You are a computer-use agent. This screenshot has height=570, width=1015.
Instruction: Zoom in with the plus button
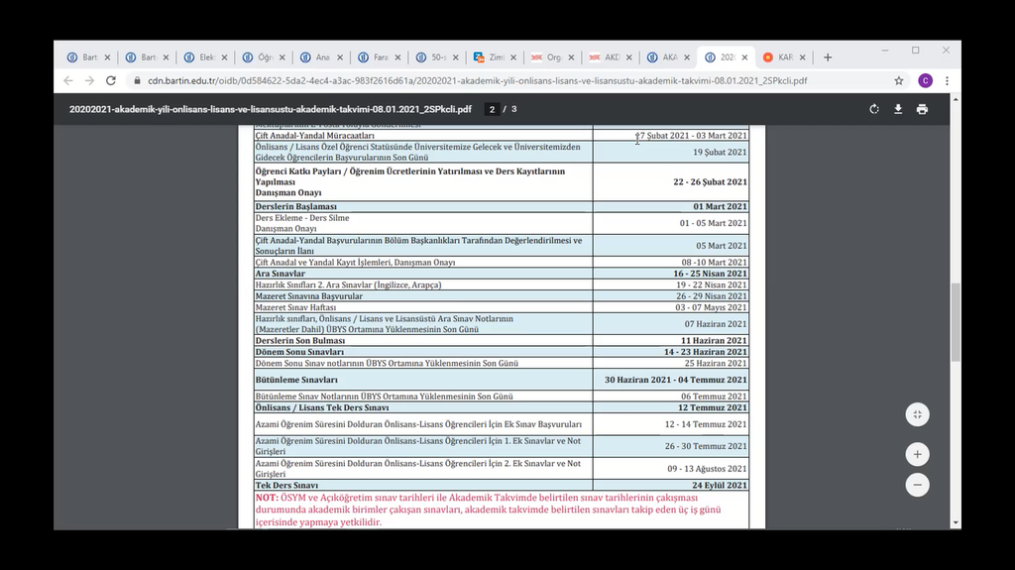917,455
